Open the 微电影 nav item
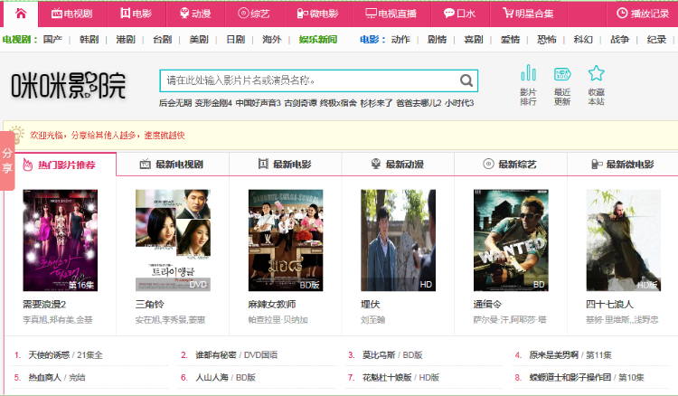Image resolution: width=678 pixels, height=396 pixels. point(318,14)
